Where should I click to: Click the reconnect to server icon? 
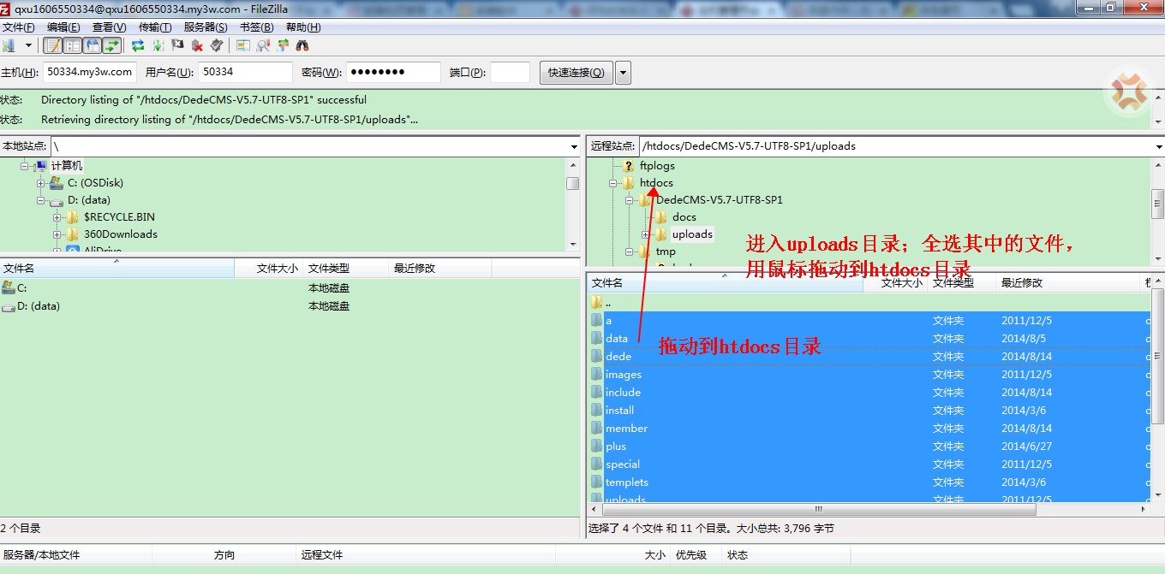pos(217,45)
